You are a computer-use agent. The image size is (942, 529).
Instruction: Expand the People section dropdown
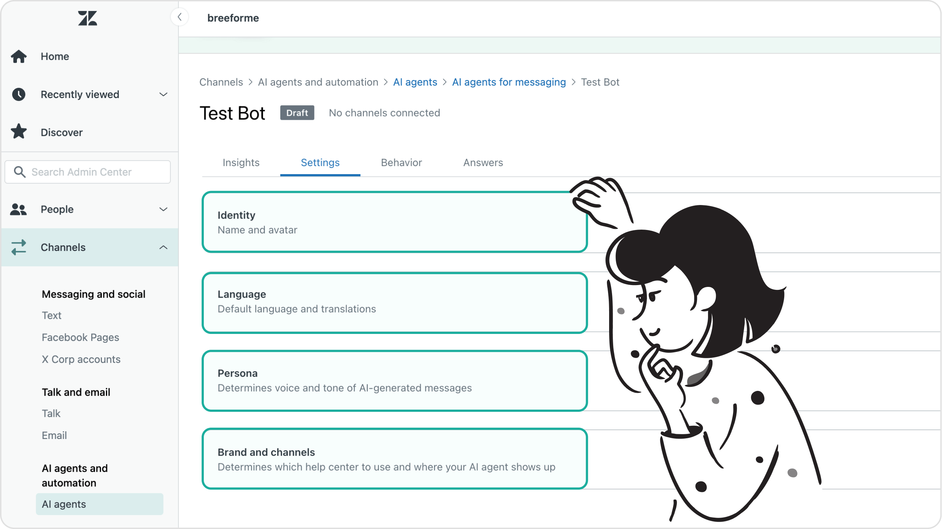click(x=163, y=209)
